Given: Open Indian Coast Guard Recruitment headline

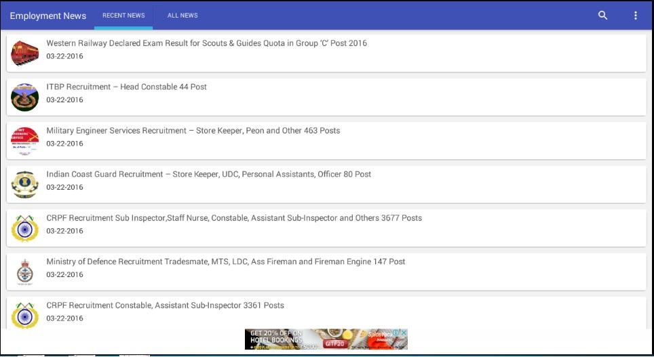Looking at the screenshot, I should (208, 174).
